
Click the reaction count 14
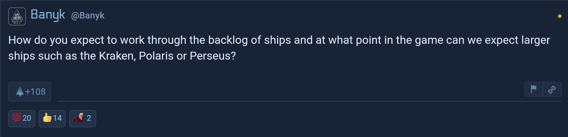coord(57,118)
